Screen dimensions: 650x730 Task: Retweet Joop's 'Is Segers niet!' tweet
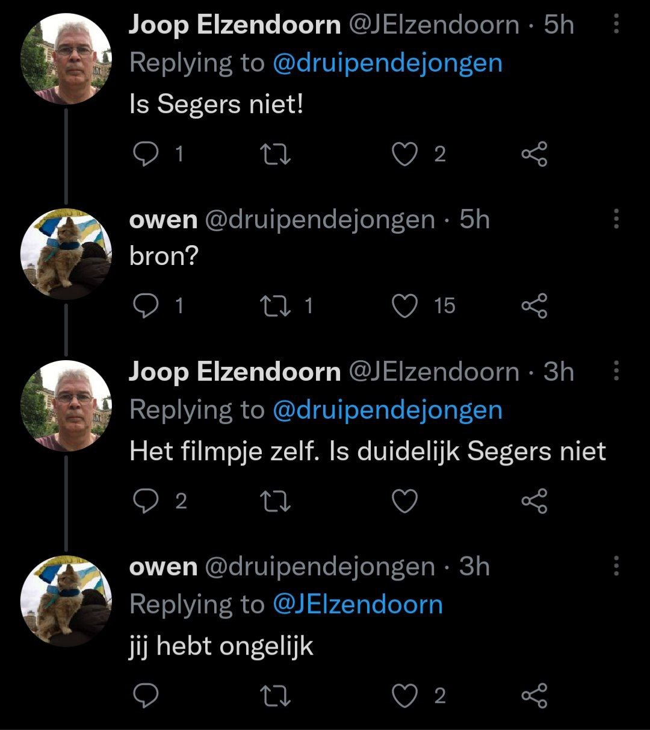click(x=278, y=155)
